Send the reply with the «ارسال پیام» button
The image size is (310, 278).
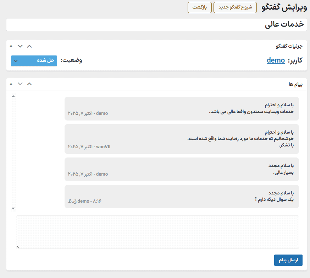tap(288, 260)
